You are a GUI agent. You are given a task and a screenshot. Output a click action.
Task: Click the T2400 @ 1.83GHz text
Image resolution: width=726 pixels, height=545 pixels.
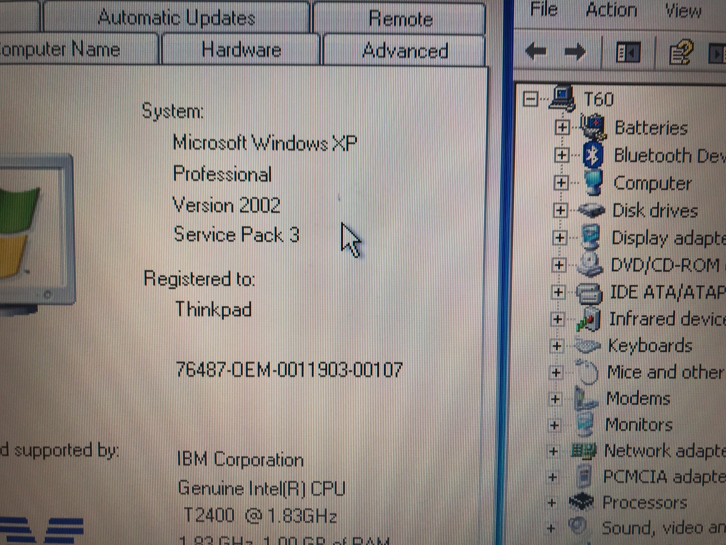pos(260,516)
